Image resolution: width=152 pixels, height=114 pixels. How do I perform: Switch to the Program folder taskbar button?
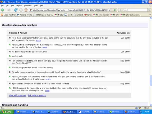click(23, 112)
